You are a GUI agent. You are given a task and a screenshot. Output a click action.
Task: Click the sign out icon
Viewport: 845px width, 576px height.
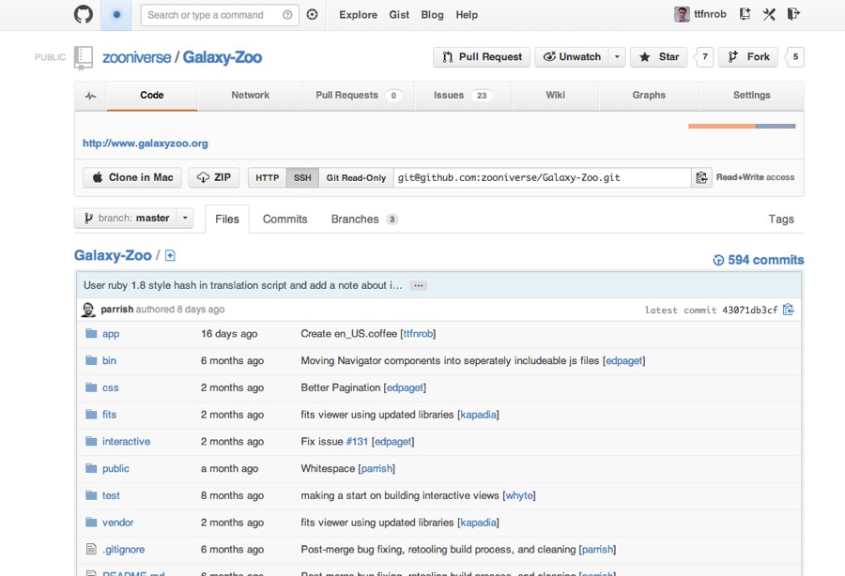(793, 15)
